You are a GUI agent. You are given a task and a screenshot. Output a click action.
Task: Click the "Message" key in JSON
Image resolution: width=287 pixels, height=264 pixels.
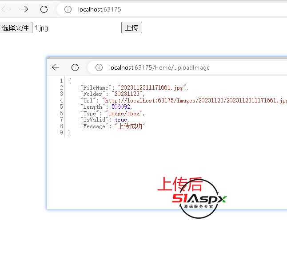pyautogui.click(x=94, y=126)
